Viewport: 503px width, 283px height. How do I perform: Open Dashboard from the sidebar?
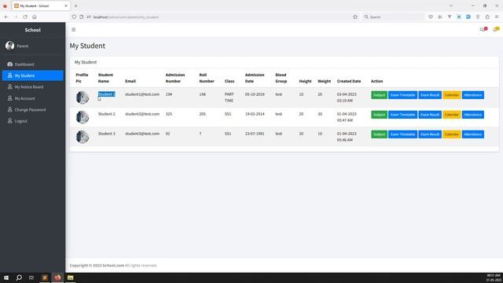click(x=32, y=64)
